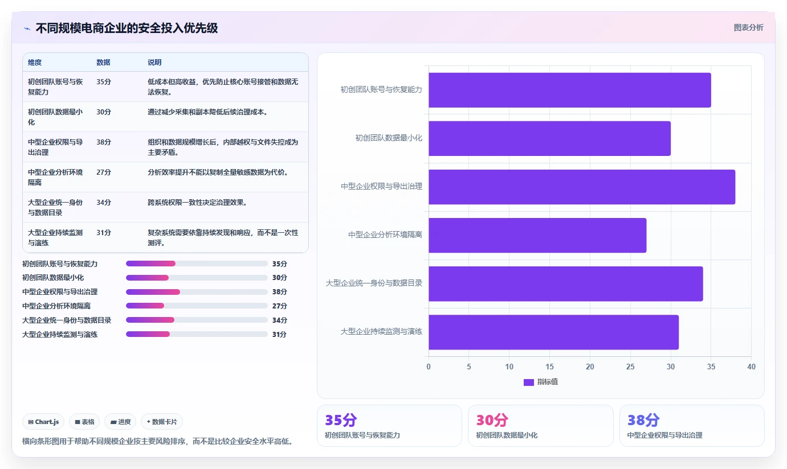The height and width of the screenshot is (469, 787).
Task: Click the progress bar for 大型企业持续监测与演练
Action: tap(197, 334)
